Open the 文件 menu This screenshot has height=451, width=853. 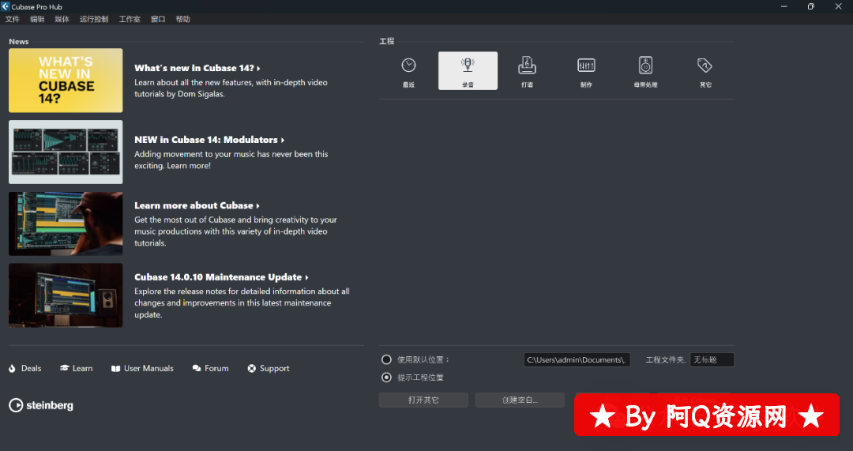[13, 19]
